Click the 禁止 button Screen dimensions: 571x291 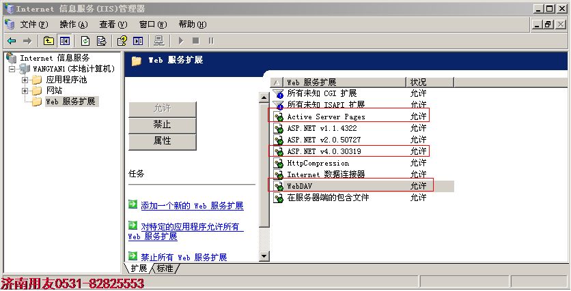point(163,125)
